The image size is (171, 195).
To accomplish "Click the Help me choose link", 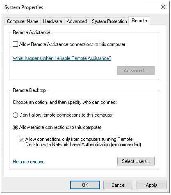I will coord(29,162).
